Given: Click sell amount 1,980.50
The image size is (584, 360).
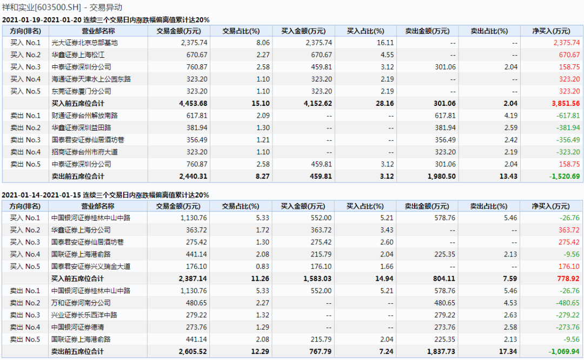Looking at the screenshot, I should coord(441,176).
